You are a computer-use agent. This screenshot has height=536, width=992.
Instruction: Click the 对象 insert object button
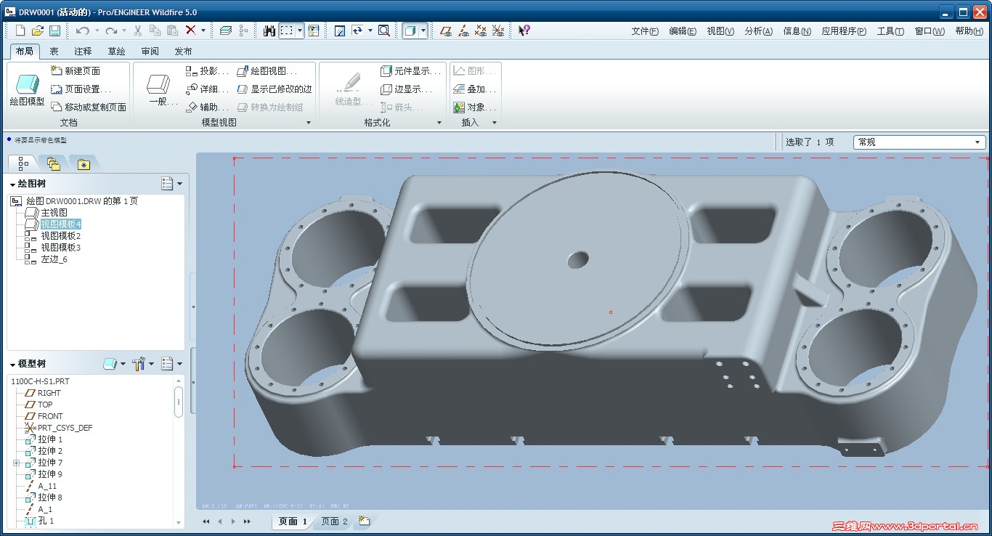tap(475, 107)
